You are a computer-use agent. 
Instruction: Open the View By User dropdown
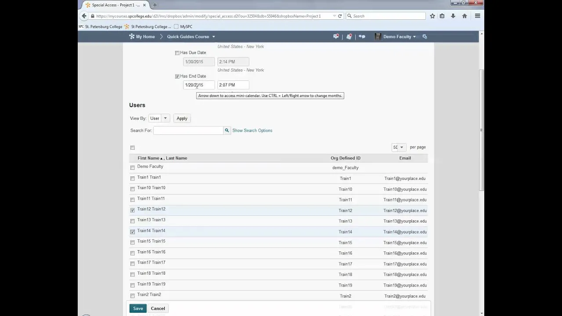coord(159,118)
